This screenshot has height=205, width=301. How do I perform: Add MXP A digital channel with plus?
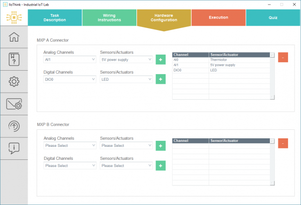(x=161, y=79)
